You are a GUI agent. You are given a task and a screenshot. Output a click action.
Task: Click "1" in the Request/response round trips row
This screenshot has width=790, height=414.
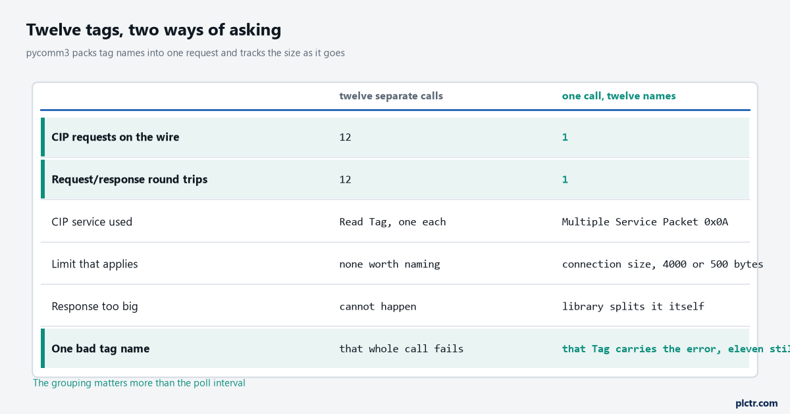tap(565, 179)
